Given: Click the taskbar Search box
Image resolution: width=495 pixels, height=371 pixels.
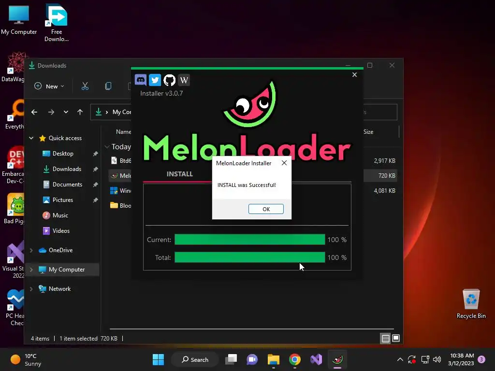Looking at the screenshot, I should click(x=195, y=359).
